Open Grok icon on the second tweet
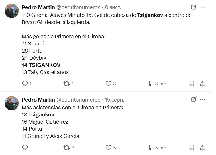 (193, 100)
